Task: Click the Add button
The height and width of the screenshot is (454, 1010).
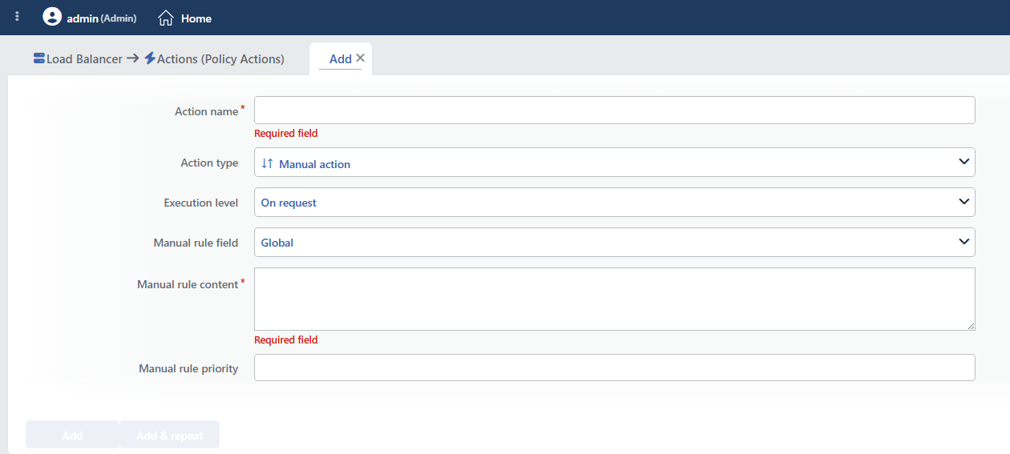Action: pyautogui.click(x=72, y=435)
